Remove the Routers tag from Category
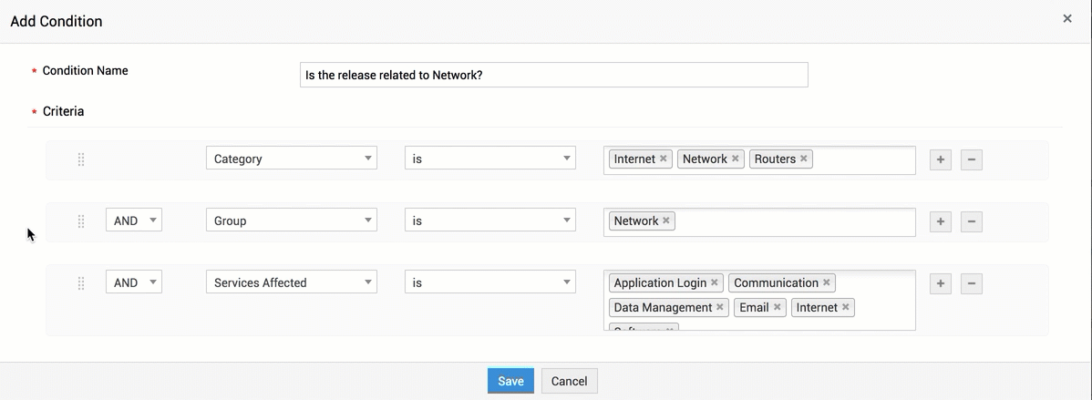The width and height of the screenshot is (1092, 400). pos(804,159)
